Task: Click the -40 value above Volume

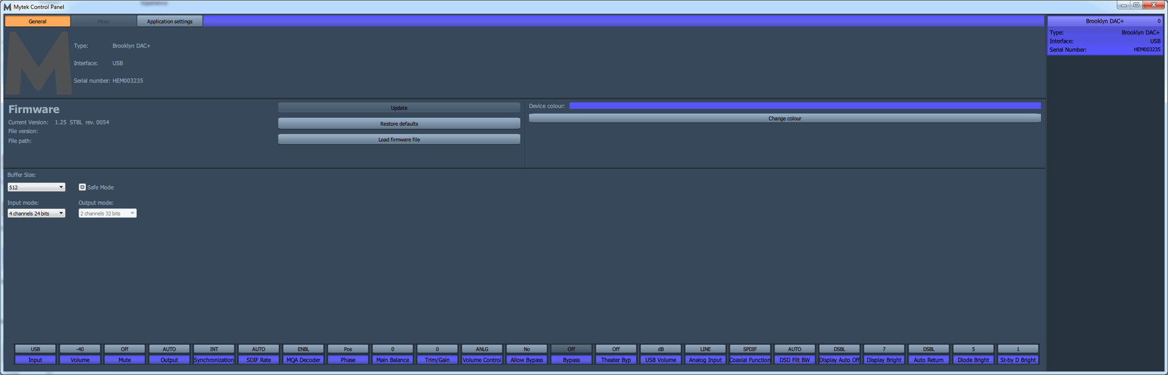Action: click(80, 349)
